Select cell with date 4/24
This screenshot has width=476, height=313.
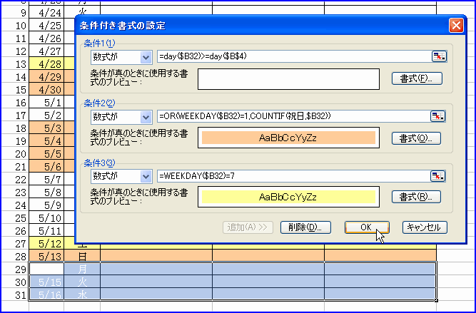click(x=46, y=12)
